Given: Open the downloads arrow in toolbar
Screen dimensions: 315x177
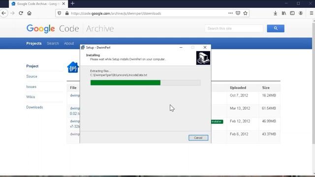Looking at the screenshot, I should click(275, 13).
